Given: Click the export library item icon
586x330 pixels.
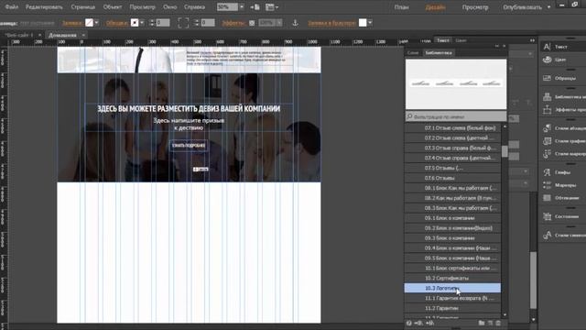Looking at the screenshot, I should pyautogui.click(x=429, y=323).
